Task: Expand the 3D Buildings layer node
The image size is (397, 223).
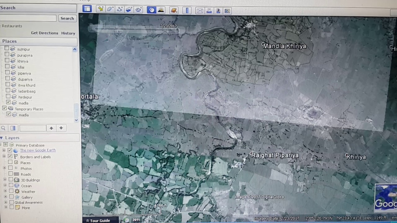Action: (x=5, y=180)
